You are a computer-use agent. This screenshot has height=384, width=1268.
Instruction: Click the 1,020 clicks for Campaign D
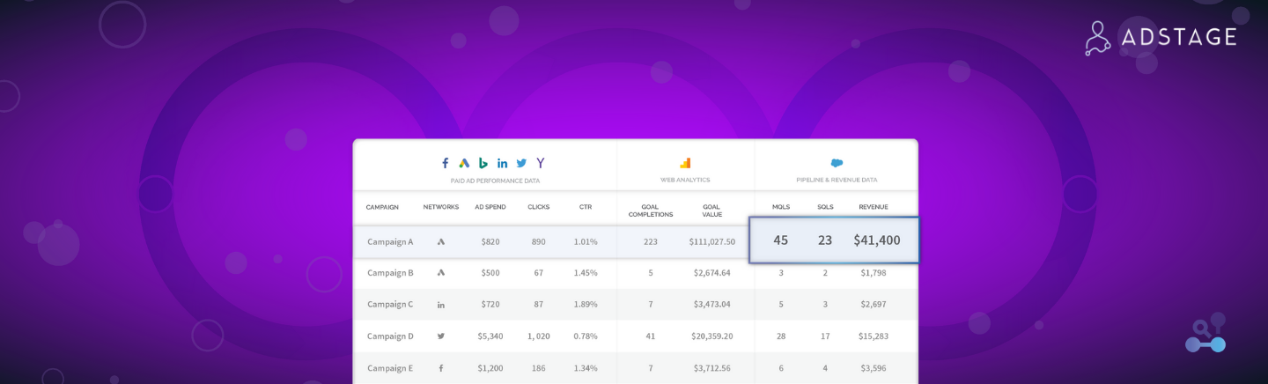[539, 336]
